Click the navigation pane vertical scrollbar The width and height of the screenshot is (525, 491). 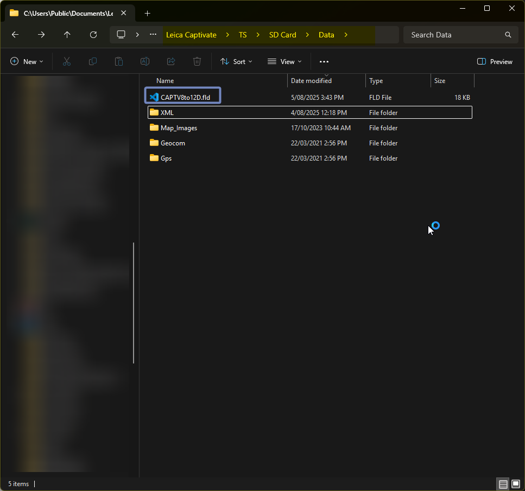point(134,303)
